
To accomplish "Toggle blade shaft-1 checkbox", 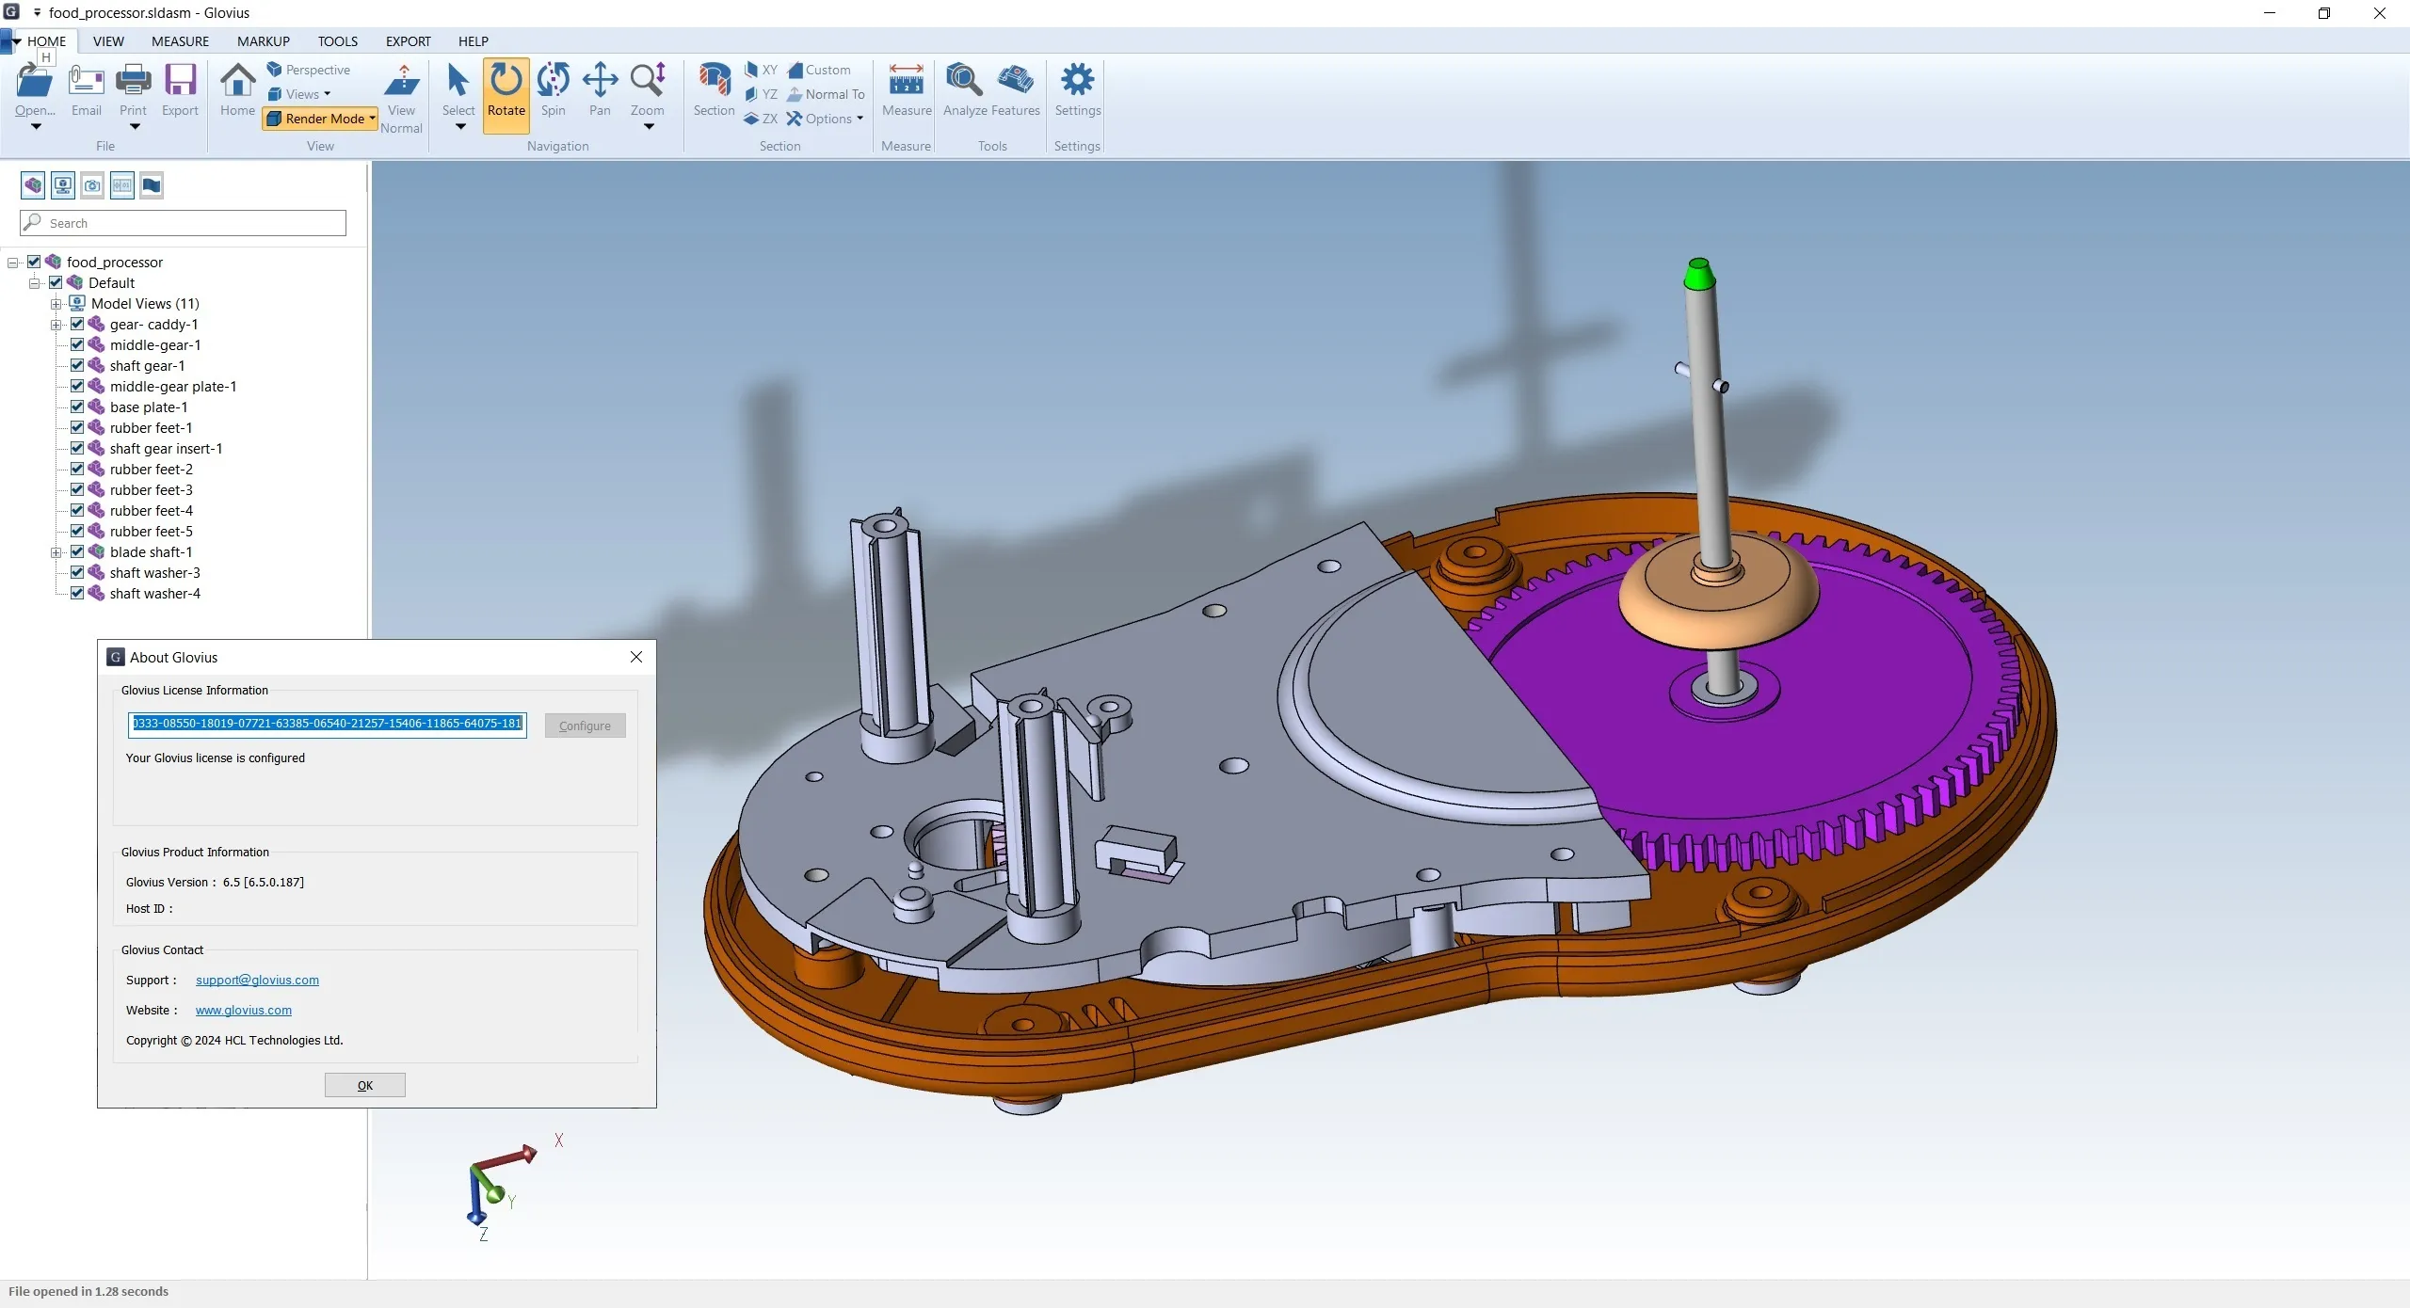I will pos(77,551).
